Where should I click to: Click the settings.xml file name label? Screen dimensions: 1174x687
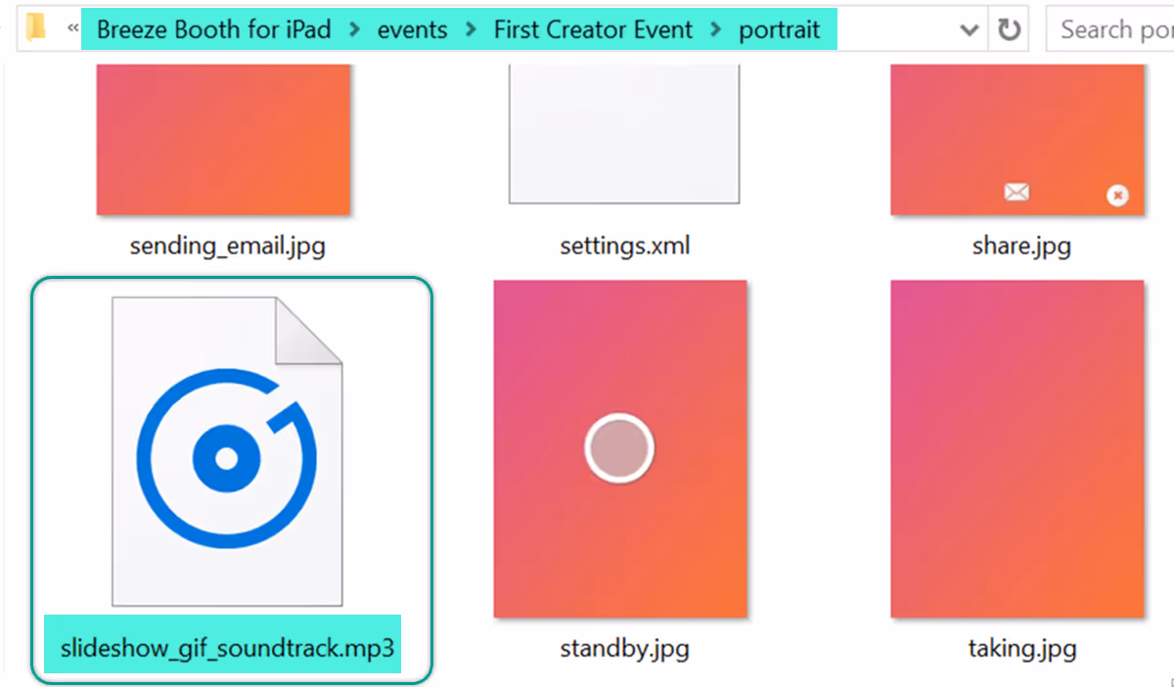tap(625, 246)
